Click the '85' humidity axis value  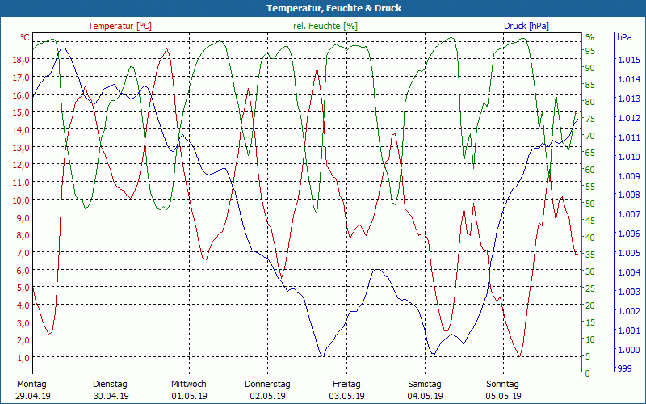point(589,85)
